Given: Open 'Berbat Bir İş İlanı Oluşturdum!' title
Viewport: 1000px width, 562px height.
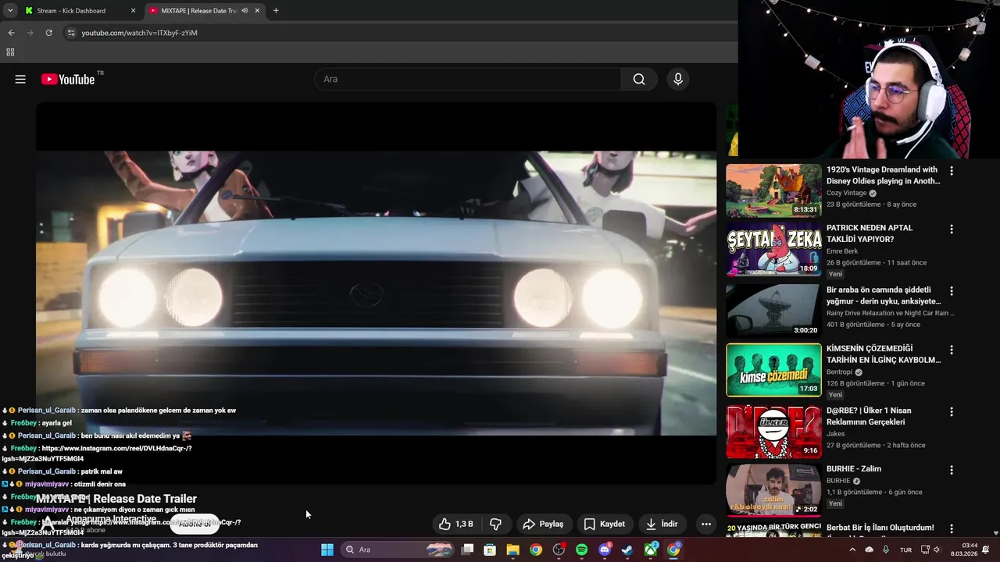Looking at the screenshot, I should pos(880,528).
